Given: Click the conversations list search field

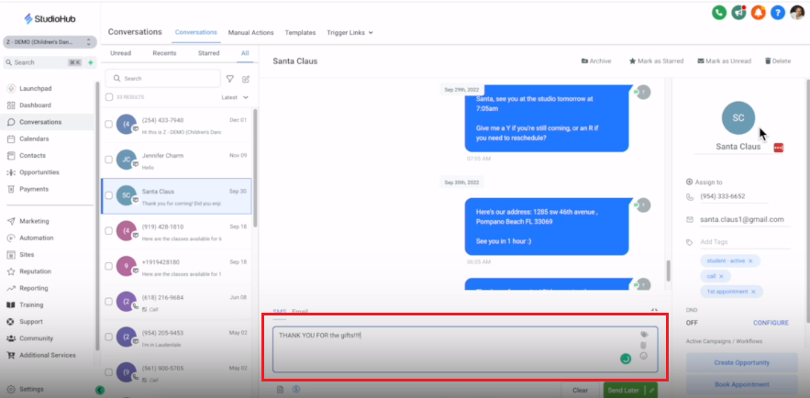Looking at the screenshot, I should tap(162, 79).
